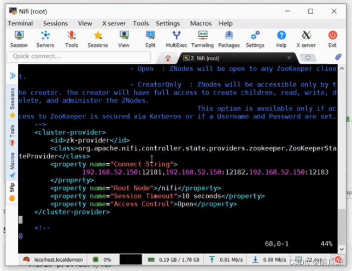
Task: Click the CPU 0% status indicator
Action: point(102,260)
